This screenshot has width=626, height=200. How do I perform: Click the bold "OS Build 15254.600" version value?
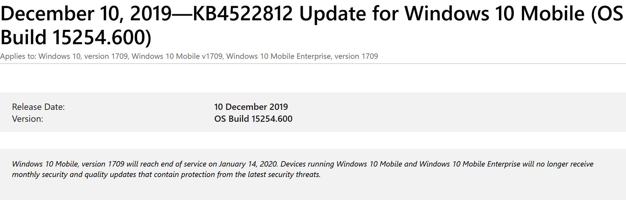253,119
